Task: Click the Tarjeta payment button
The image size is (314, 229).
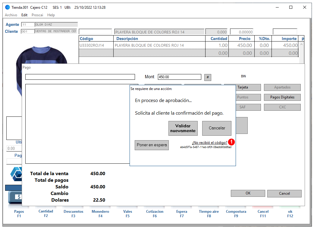Action: (x=248, y=87)
